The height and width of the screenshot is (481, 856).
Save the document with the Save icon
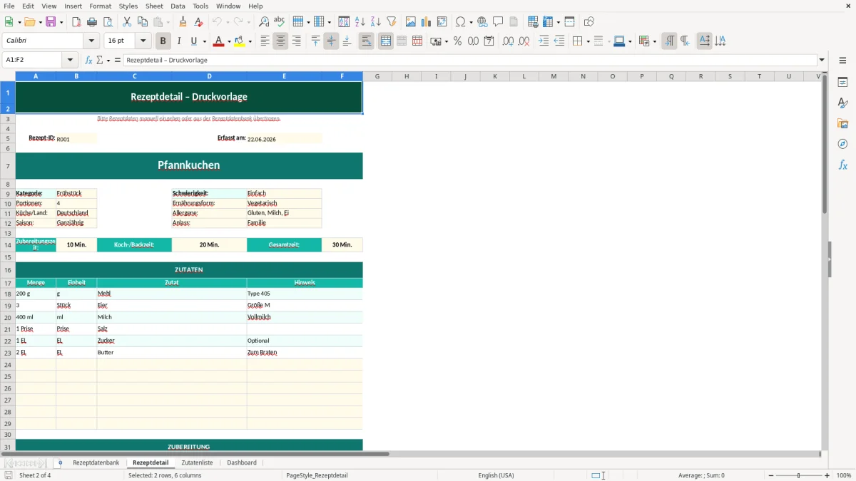tap(51, 22)
